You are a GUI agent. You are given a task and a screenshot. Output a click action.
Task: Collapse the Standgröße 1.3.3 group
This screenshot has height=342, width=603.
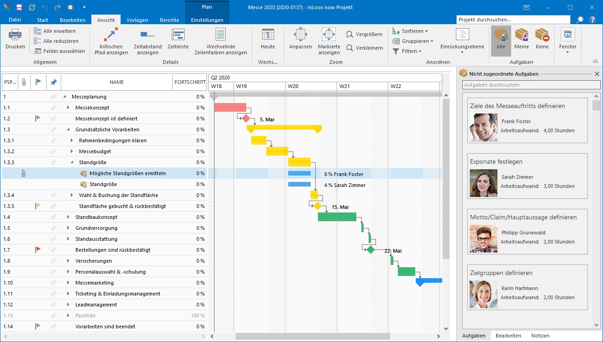click(72, 162)
